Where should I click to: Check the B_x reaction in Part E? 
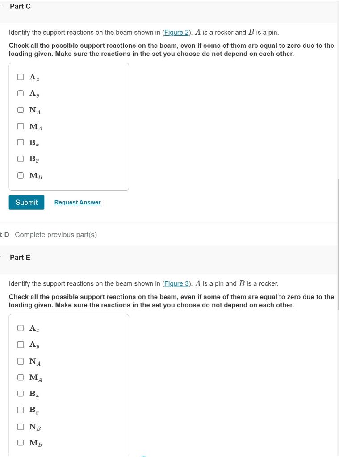click(x=21, y=393)
